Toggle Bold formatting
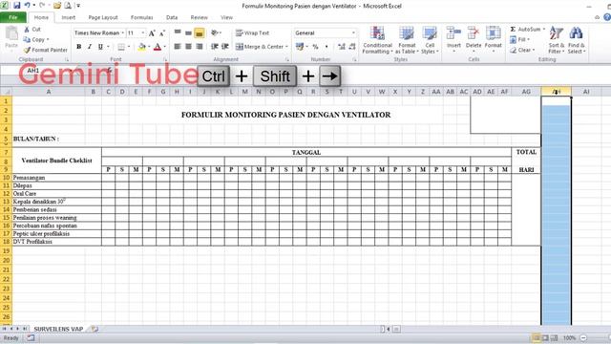The height and width of the screenshot is (344, 611). (79, 47)
